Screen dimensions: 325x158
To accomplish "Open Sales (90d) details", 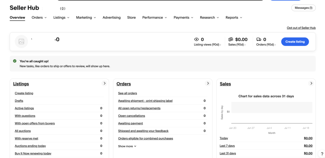I will [x=237, y=44].
